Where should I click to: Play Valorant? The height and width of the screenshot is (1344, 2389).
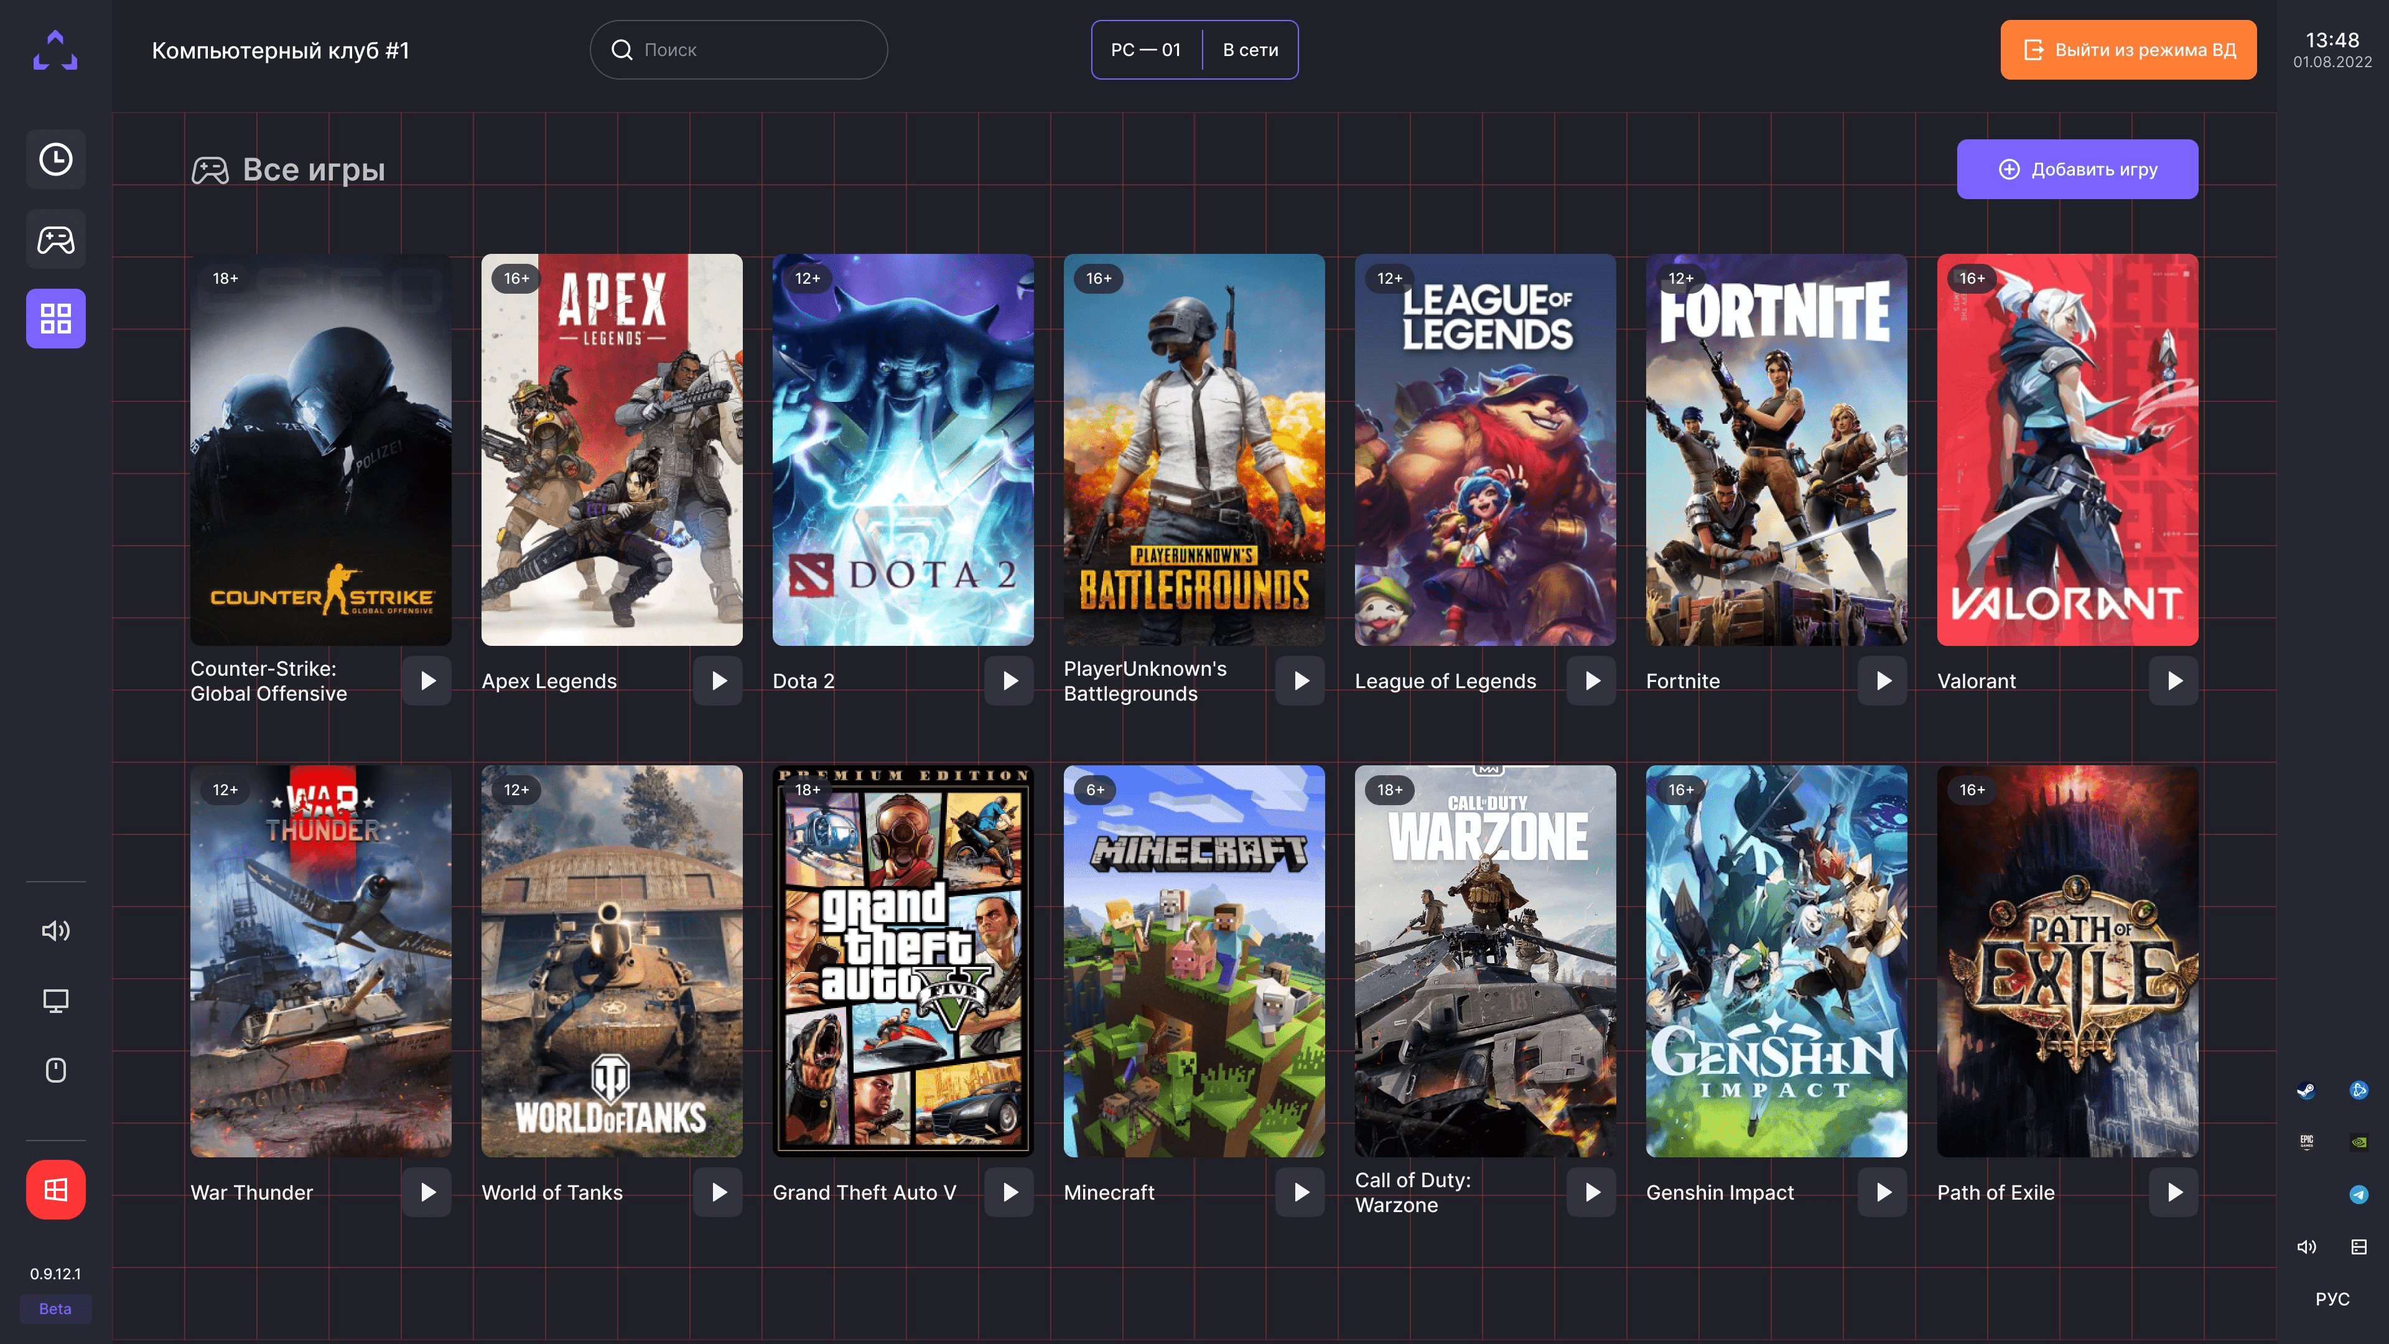[2175, 681]
